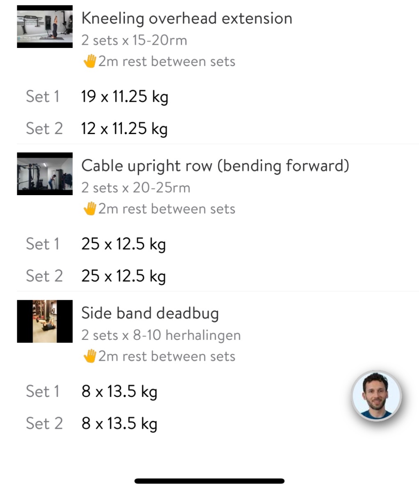Edit Set 1 value 19 x 11.25 kg

coord(125,97)
